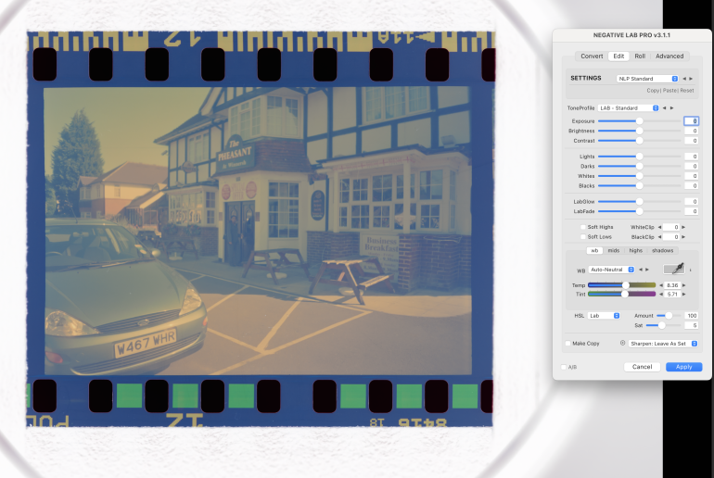The height and width of the screenshot is (478, 714).
Task: Decrease Temp value with left arrow
Action: pos(661,285)
